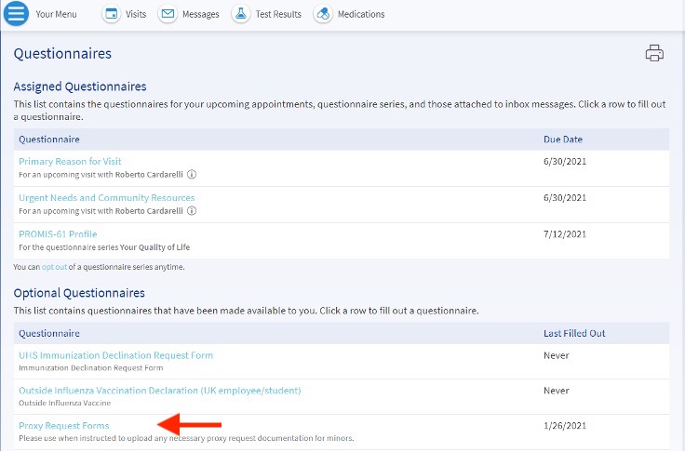Click Never for Outside Influenza Declaration
Image resolution: width=685 pixels, height=452 pixels.
(557, 391)
